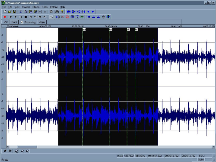The width and height of the screenshot is (216, 162).
Task: Zoom out with the minus magnifier icon
Action: pos(10,151)
